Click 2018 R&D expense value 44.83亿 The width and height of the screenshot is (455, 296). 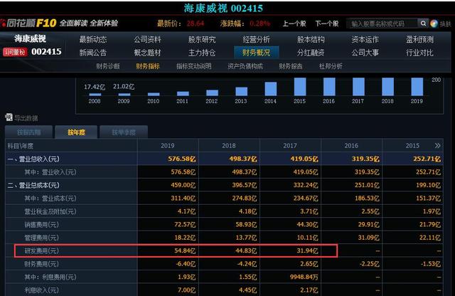click(246, 250)
